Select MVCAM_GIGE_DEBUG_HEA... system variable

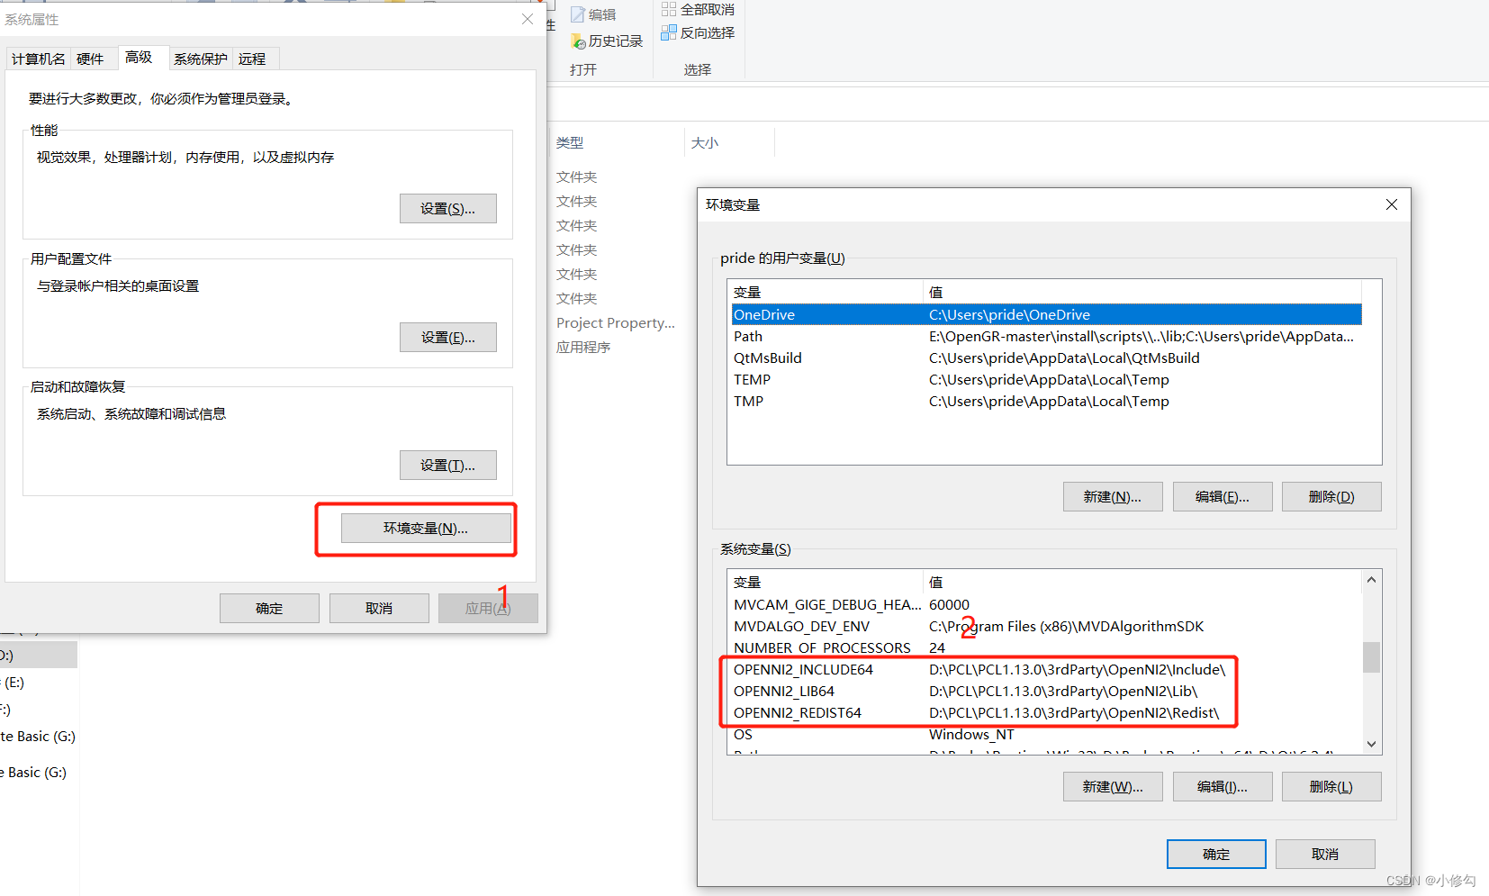(x=1046, y=604)
